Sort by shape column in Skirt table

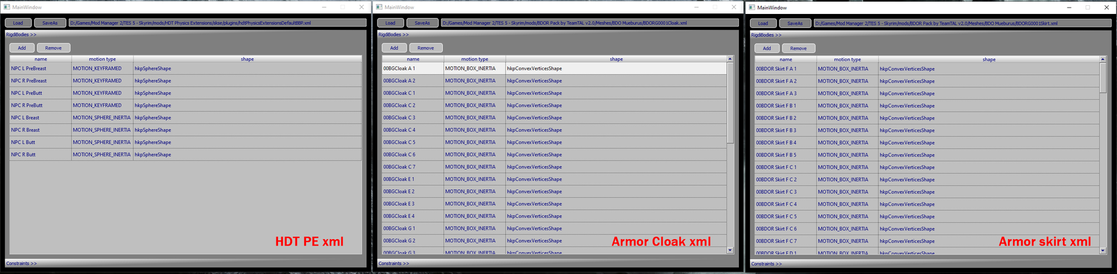[989, 59]
